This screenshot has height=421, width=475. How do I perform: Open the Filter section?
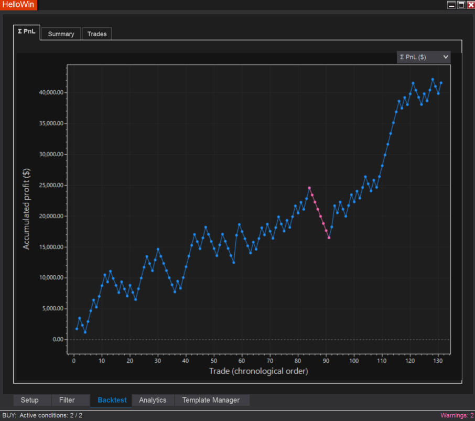[x=67, y=400]
